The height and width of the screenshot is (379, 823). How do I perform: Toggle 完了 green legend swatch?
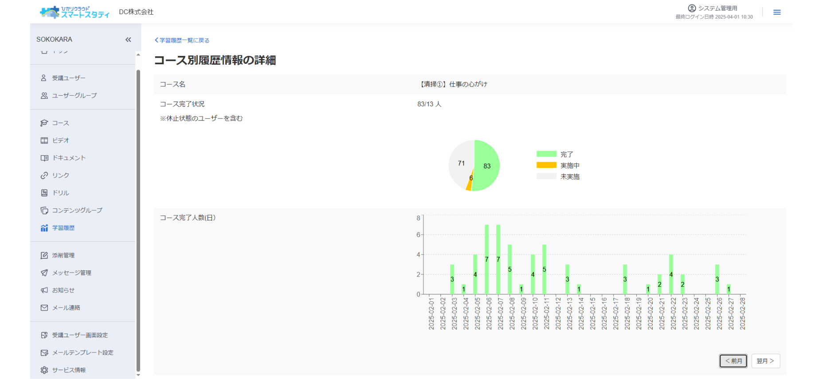(x=546, y=154)
